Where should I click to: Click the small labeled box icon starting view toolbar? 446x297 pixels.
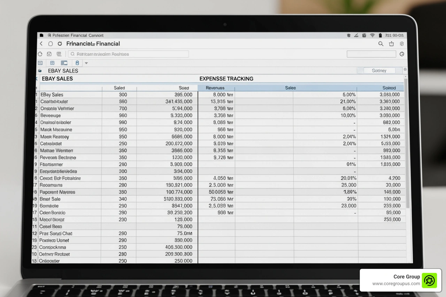pos(40,63)
